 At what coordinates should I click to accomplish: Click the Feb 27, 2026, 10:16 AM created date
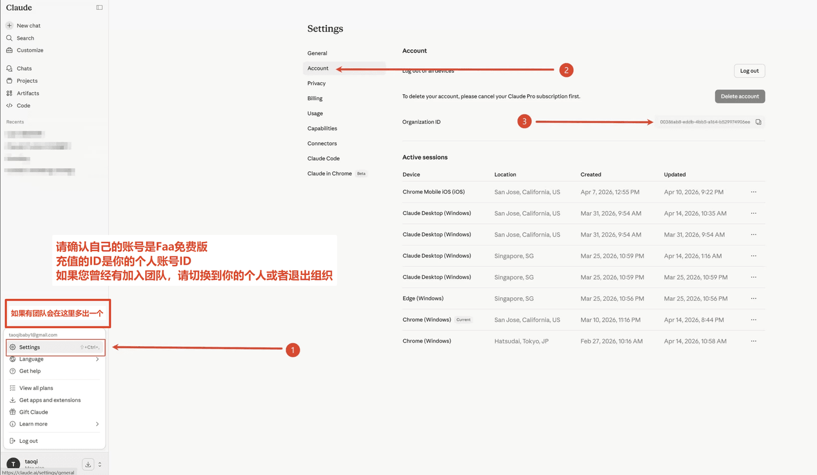pyautogui.click(x=612, y=341)
